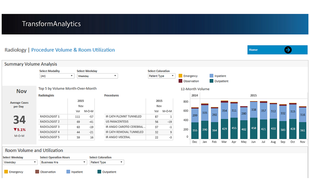Viewport: 310px width, 191px height.
Task: Click the Jun outpatient bar 458
Action: (x=253, y=128)
